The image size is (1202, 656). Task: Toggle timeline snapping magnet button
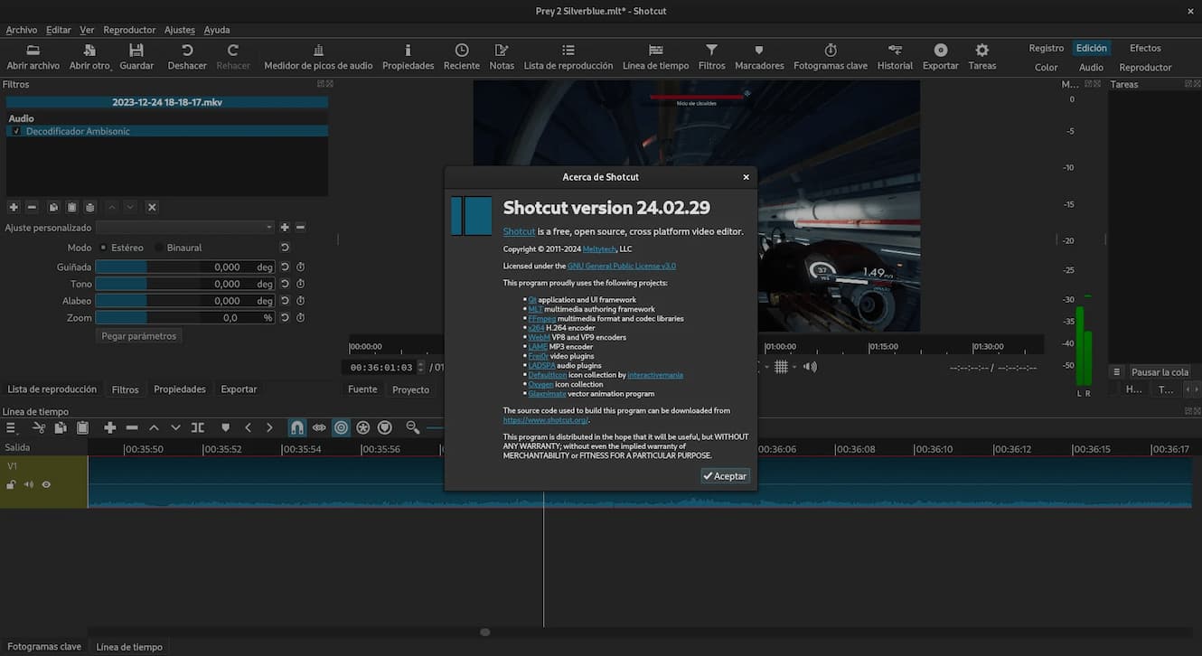297,427
